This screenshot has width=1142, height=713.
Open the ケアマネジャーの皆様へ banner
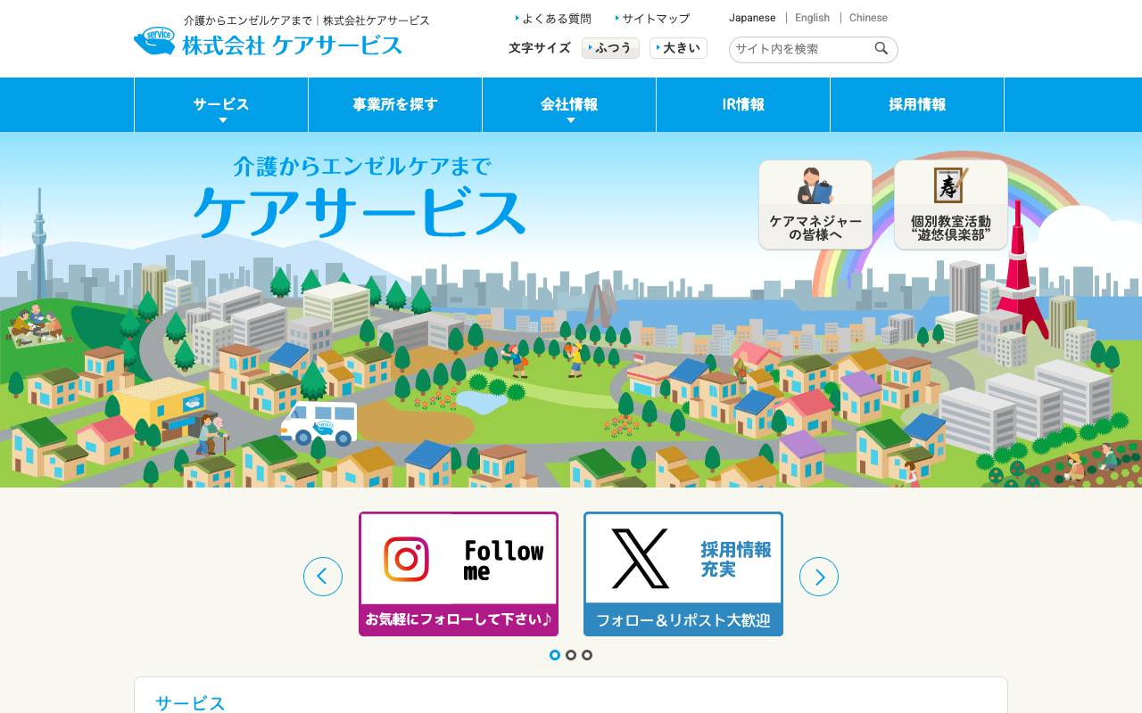click(x=815, y=204)
